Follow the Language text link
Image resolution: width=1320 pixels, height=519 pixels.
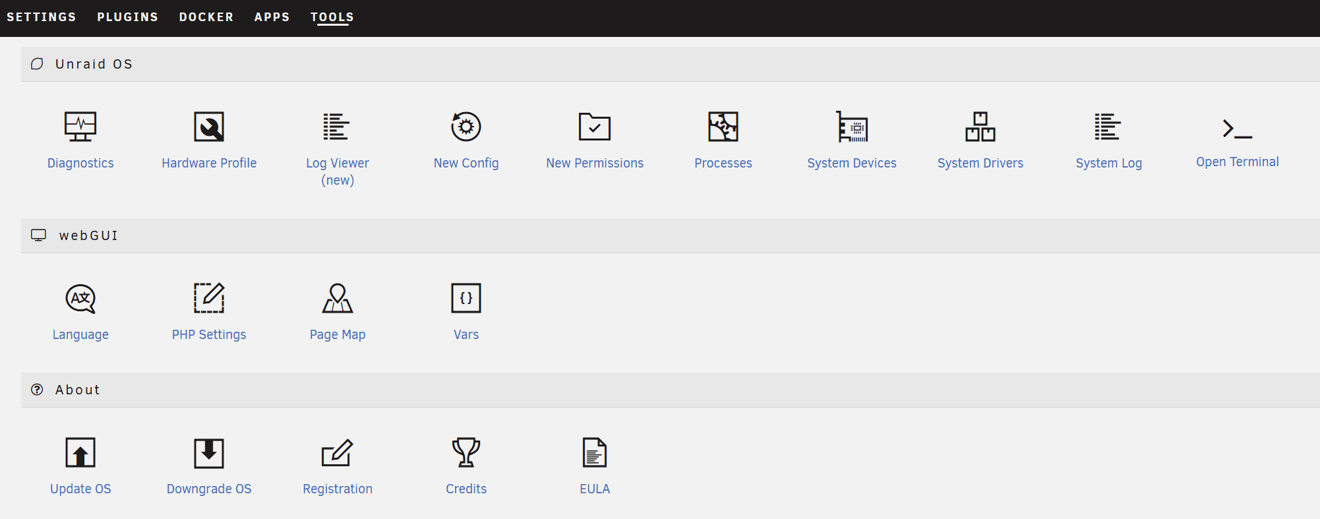(80, 334)
